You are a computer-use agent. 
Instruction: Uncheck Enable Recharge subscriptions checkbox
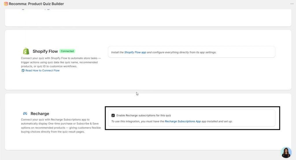pyautogui.click(x=113, y=115)
